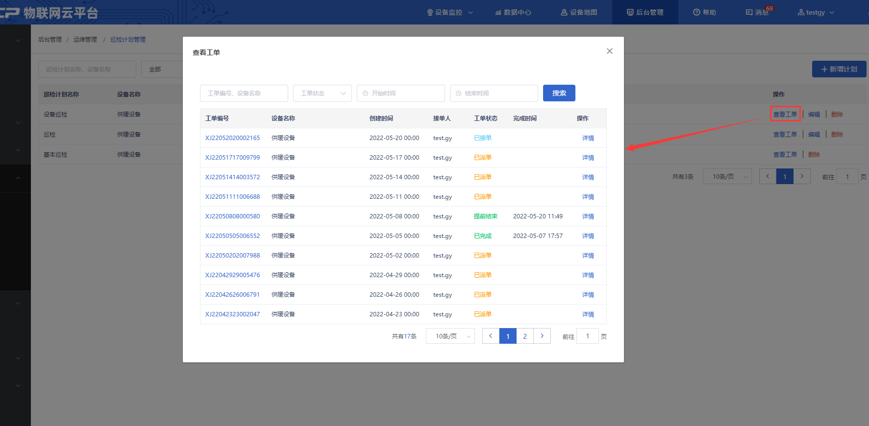Open work order XJ22050505006552
Image resolution: width=869 pixels, height=426 pixels.
click(232, 236)
